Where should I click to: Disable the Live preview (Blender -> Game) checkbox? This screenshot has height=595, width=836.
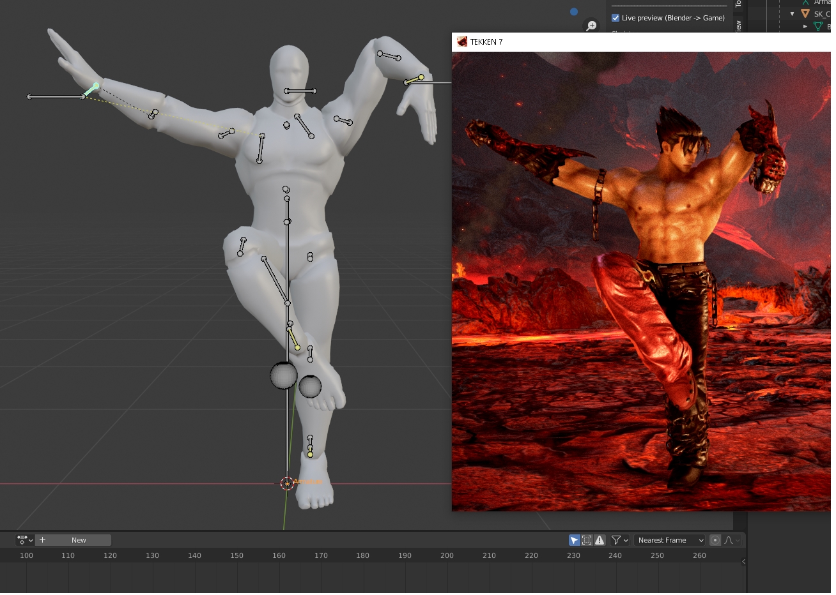tap(615, 18)
